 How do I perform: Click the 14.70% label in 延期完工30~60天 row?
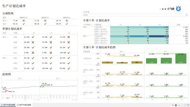pos(122,72)
